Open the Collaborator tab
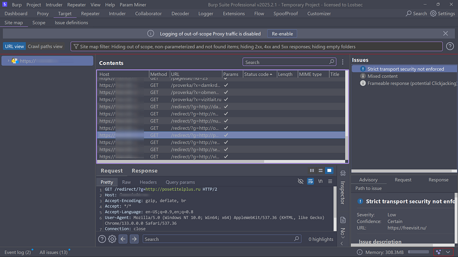The height and width of the screenshot is (257, 458). [148, 14]
